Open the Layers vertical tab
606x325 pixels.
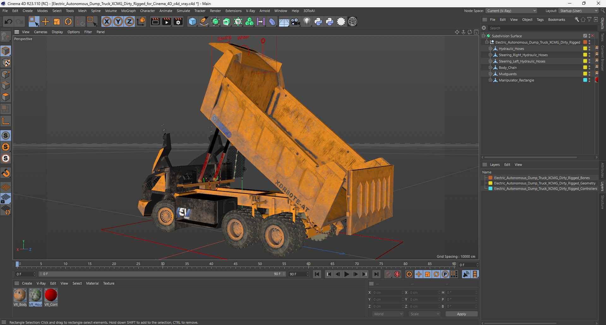pos(602,186)
